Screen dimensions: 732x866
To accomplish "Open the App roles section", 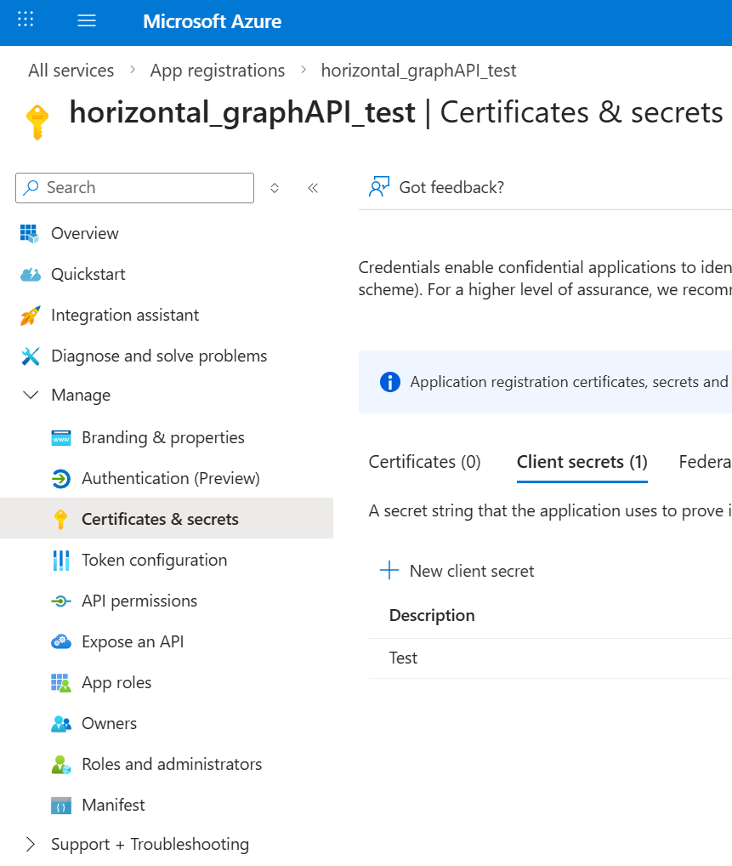I will (x=116, y=682).
